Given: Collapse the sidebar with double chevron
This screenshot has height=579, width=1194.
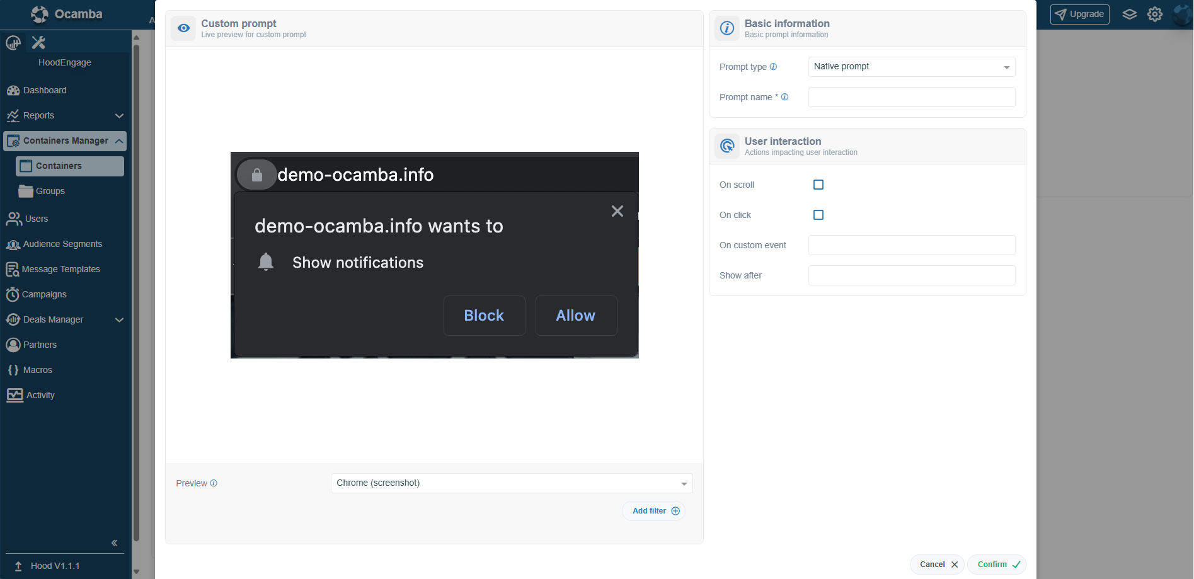Looking at the screenshot, I should click(115, 542).
